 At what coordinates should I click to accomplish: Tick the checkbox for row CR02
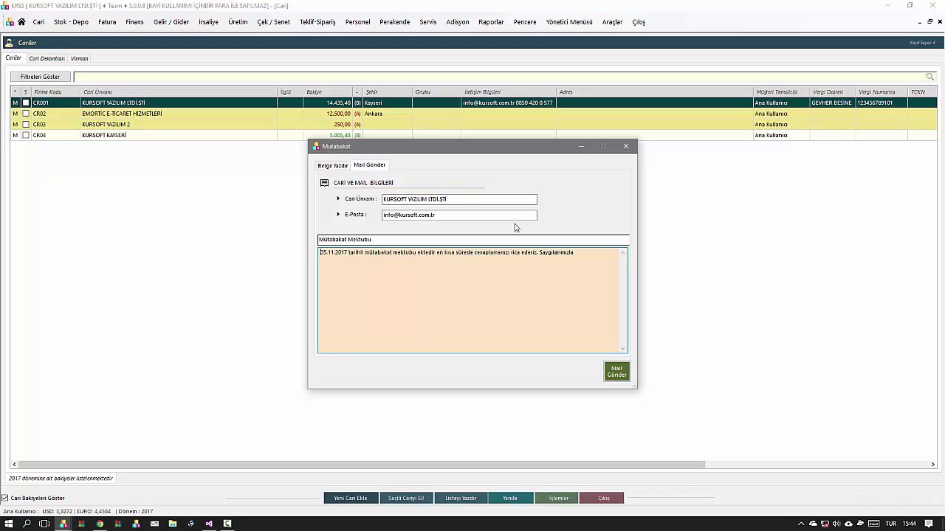26,114
